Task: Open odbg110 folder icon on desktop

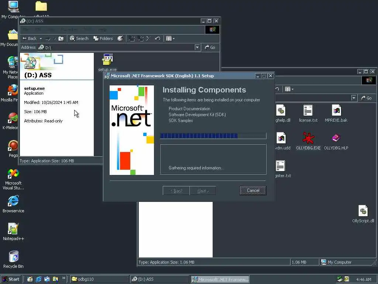Action: pyautogui.click(x=41, y=9)
